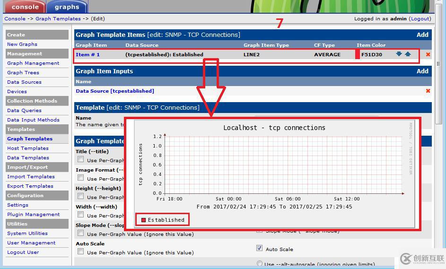Click the F51D30 item color swatch
This screenshot has width=446, height=269.
coord(358,54)
